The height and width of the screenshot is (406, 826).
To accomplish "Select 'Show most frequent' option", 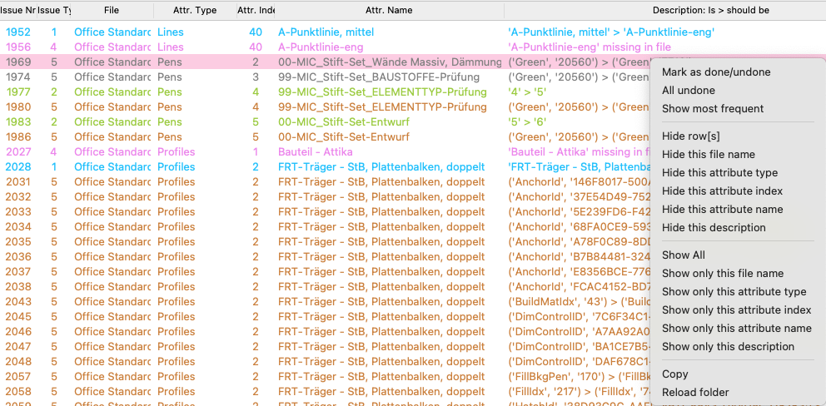I will pos(713,109).
